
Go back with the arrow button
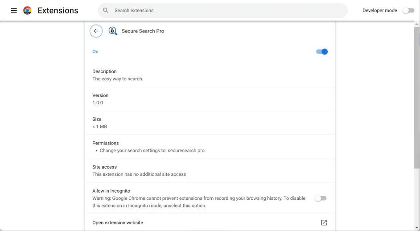coord(96,31)
